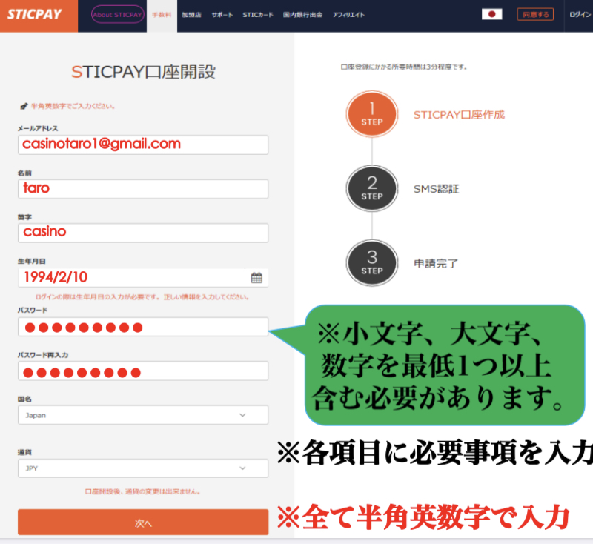Click the ログイン link
593x544 pixels.
(580, 14)
